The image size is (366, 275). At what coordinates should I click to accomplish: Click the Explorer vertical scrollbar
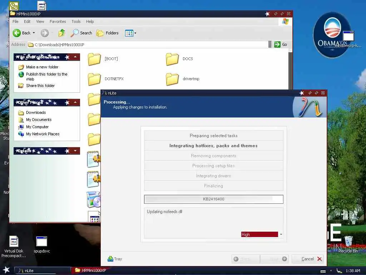pyautogui.click(x=290, y=70)
